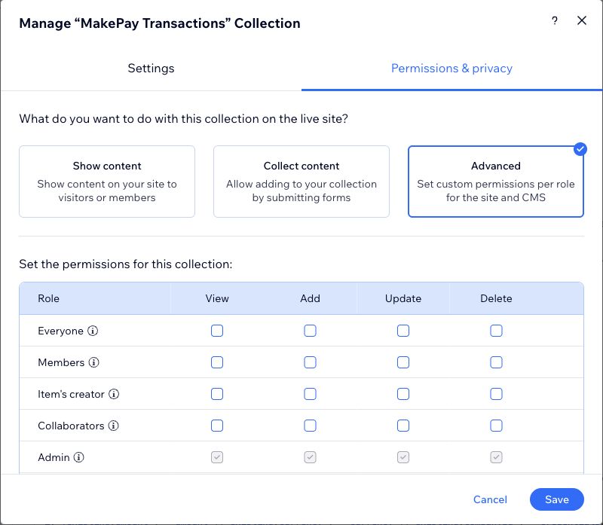Close the Manage Collection dialog
603x525 pixels.
click(x=582, y=20)
